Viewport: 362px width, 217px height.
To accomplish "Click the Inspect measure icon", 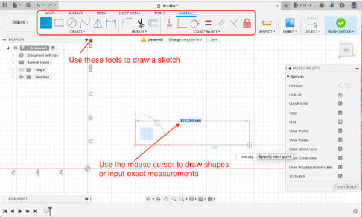I will pos(267,23).
